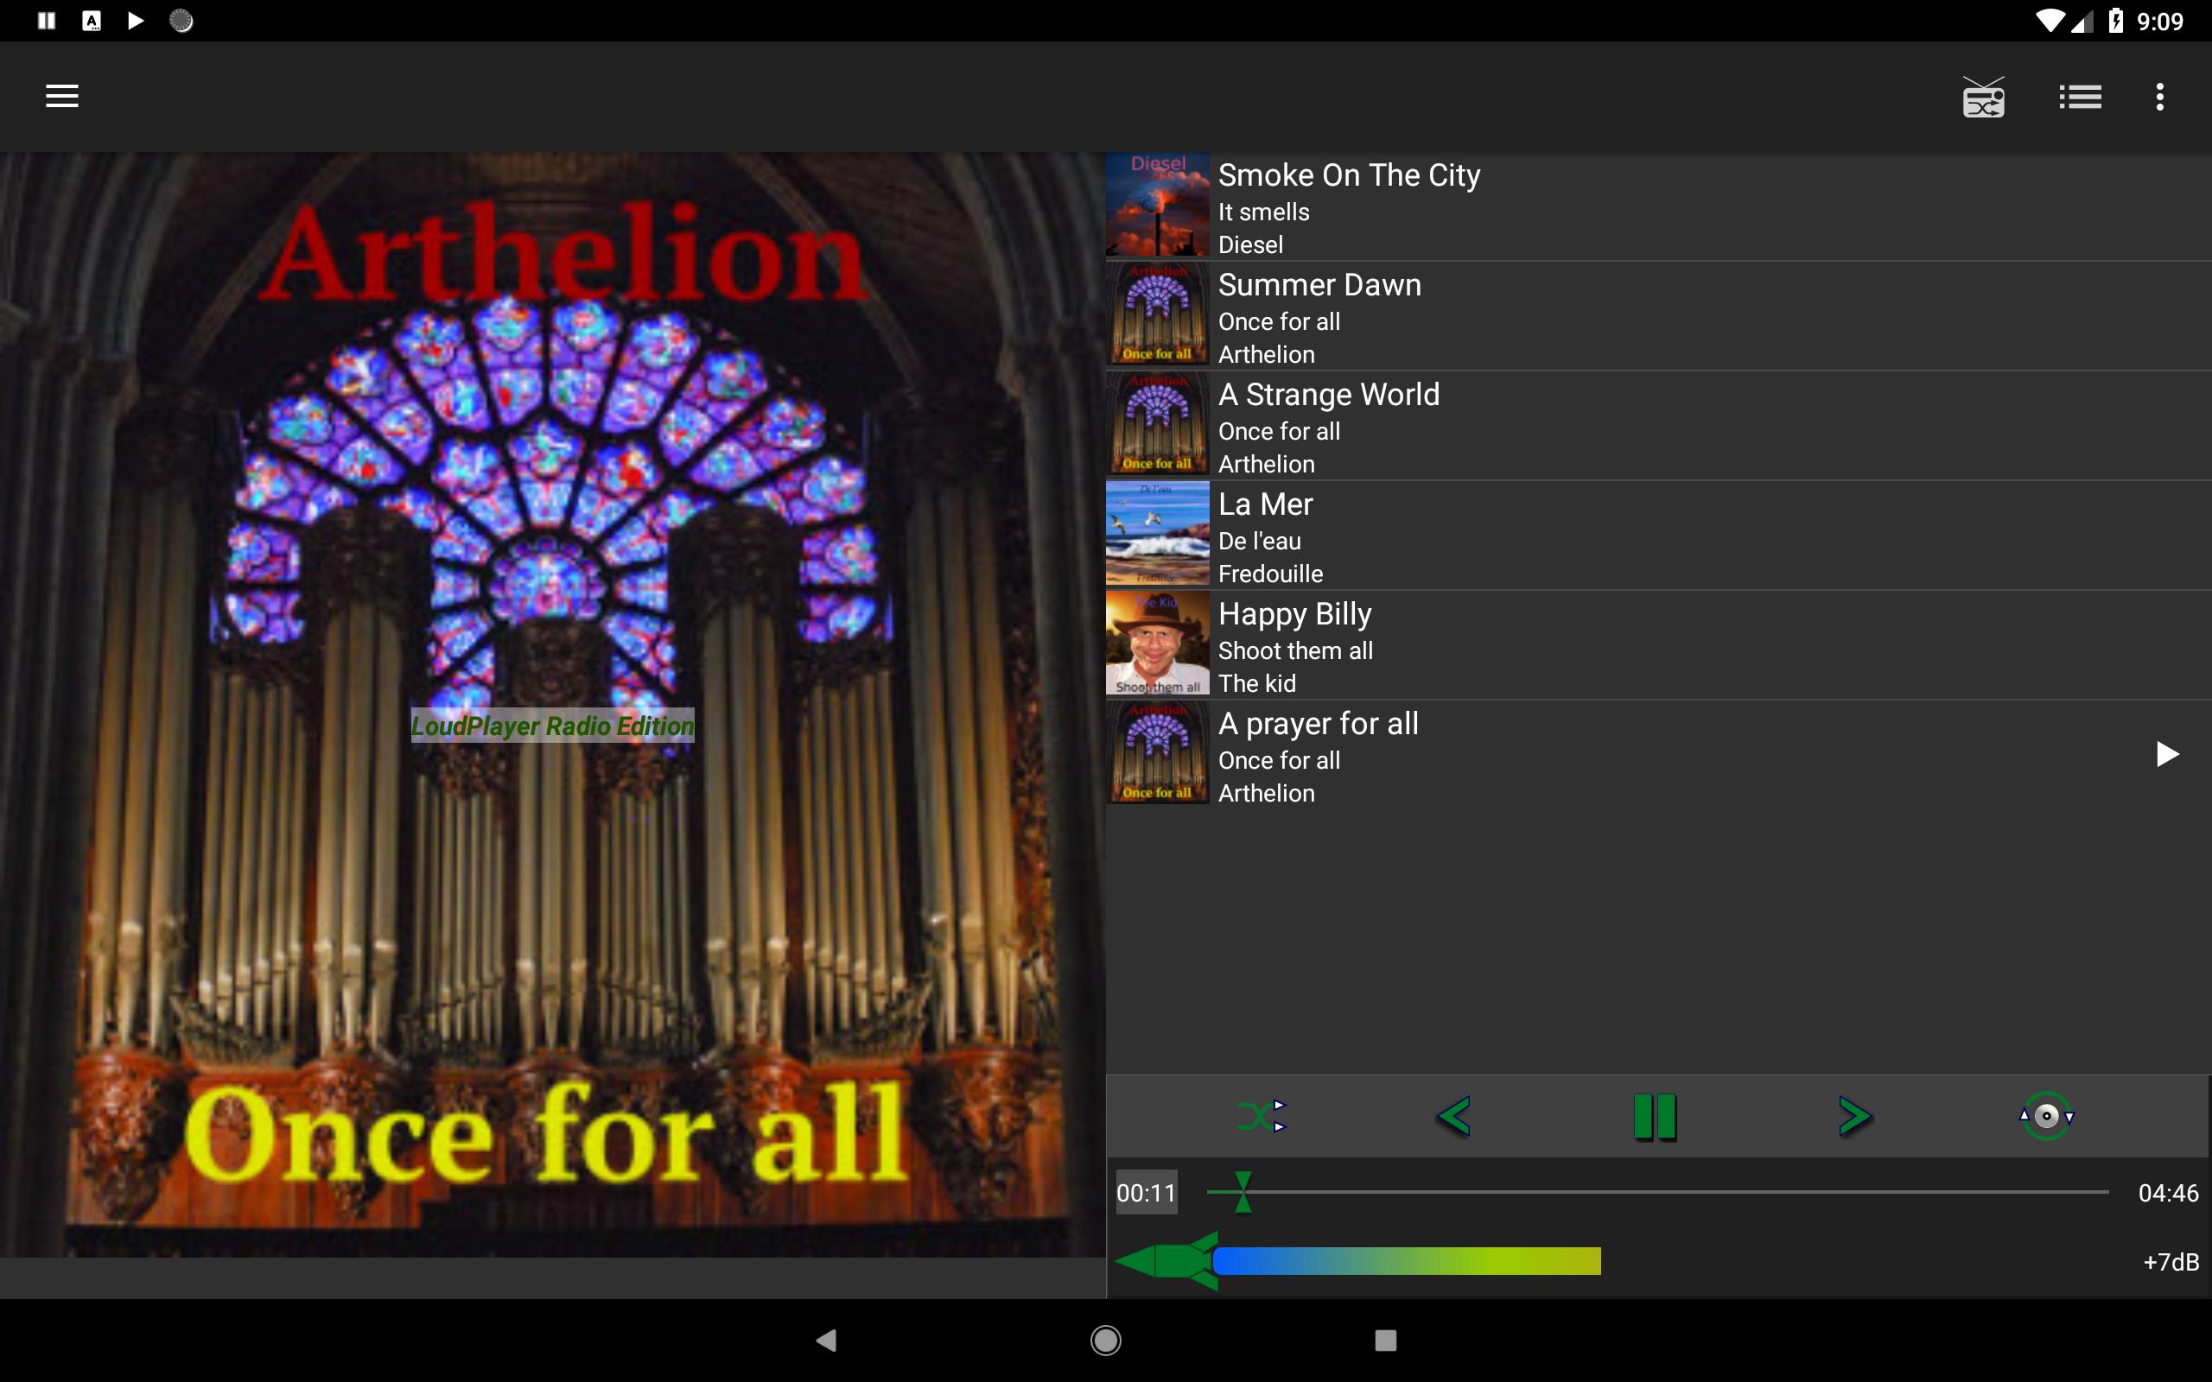Open the radio shuffle icon in toolbar
Screen dimensions: 2212x1382
1982,97
